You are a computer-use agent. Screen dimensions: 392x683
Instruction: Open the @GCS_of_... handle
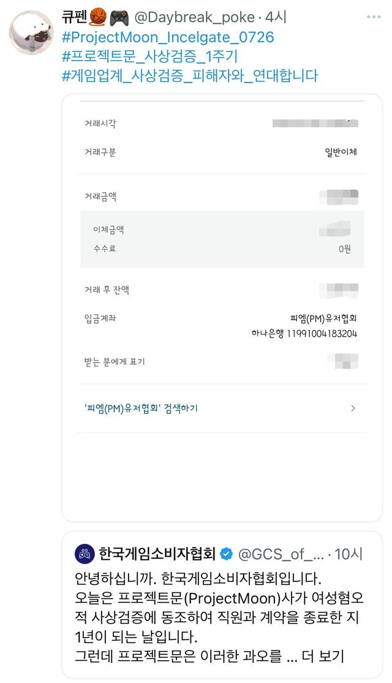pos(279,554)
